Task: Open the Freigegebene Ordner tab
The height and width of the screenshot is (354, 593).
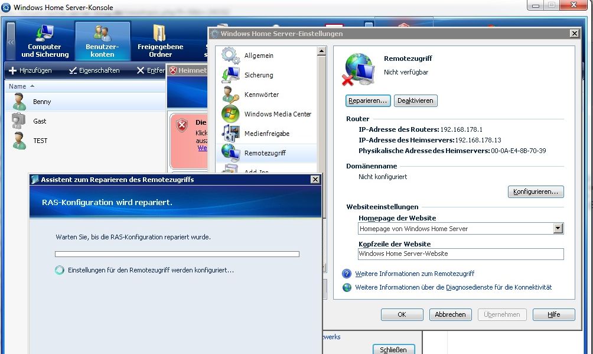Action: coord(160,41)
